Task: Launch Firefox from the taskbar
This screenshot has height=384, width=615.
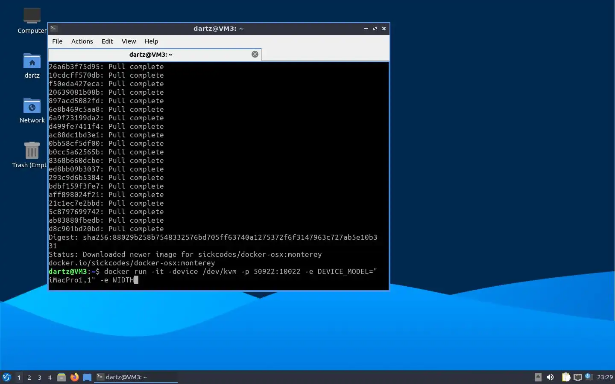Action: (x=74, y=377)
